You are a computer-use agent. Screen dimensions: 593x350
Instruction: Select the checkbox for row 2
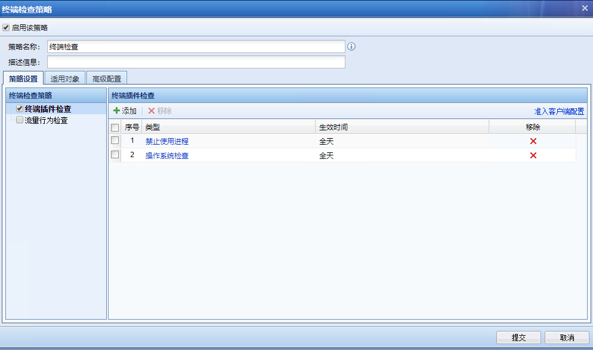(115, 155)
